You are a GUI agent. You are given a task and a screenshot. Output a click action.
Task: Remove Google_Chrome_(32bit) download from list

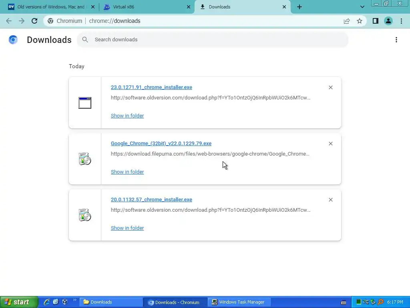331,144
